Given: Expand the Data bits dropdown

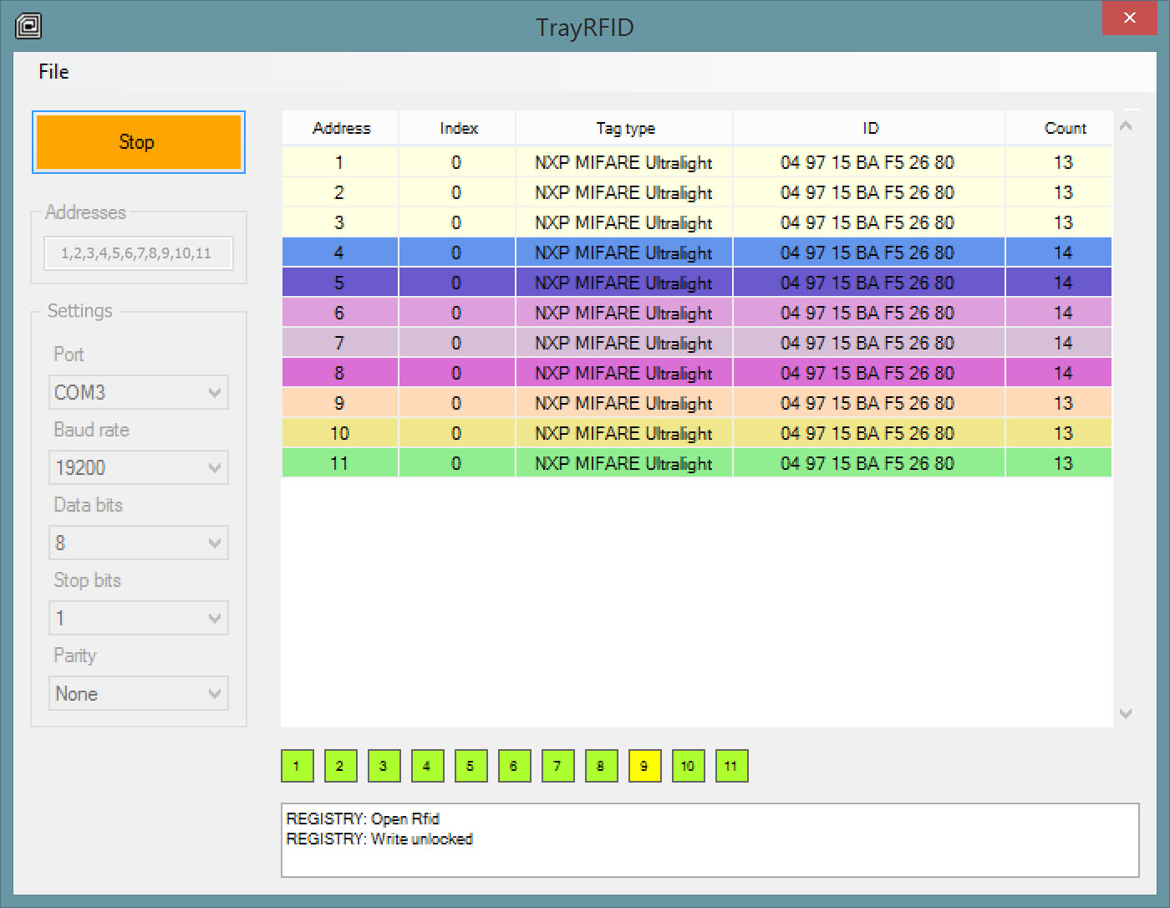Looking at the screenshot, I should pyautogui.click(x=139, y=543).
